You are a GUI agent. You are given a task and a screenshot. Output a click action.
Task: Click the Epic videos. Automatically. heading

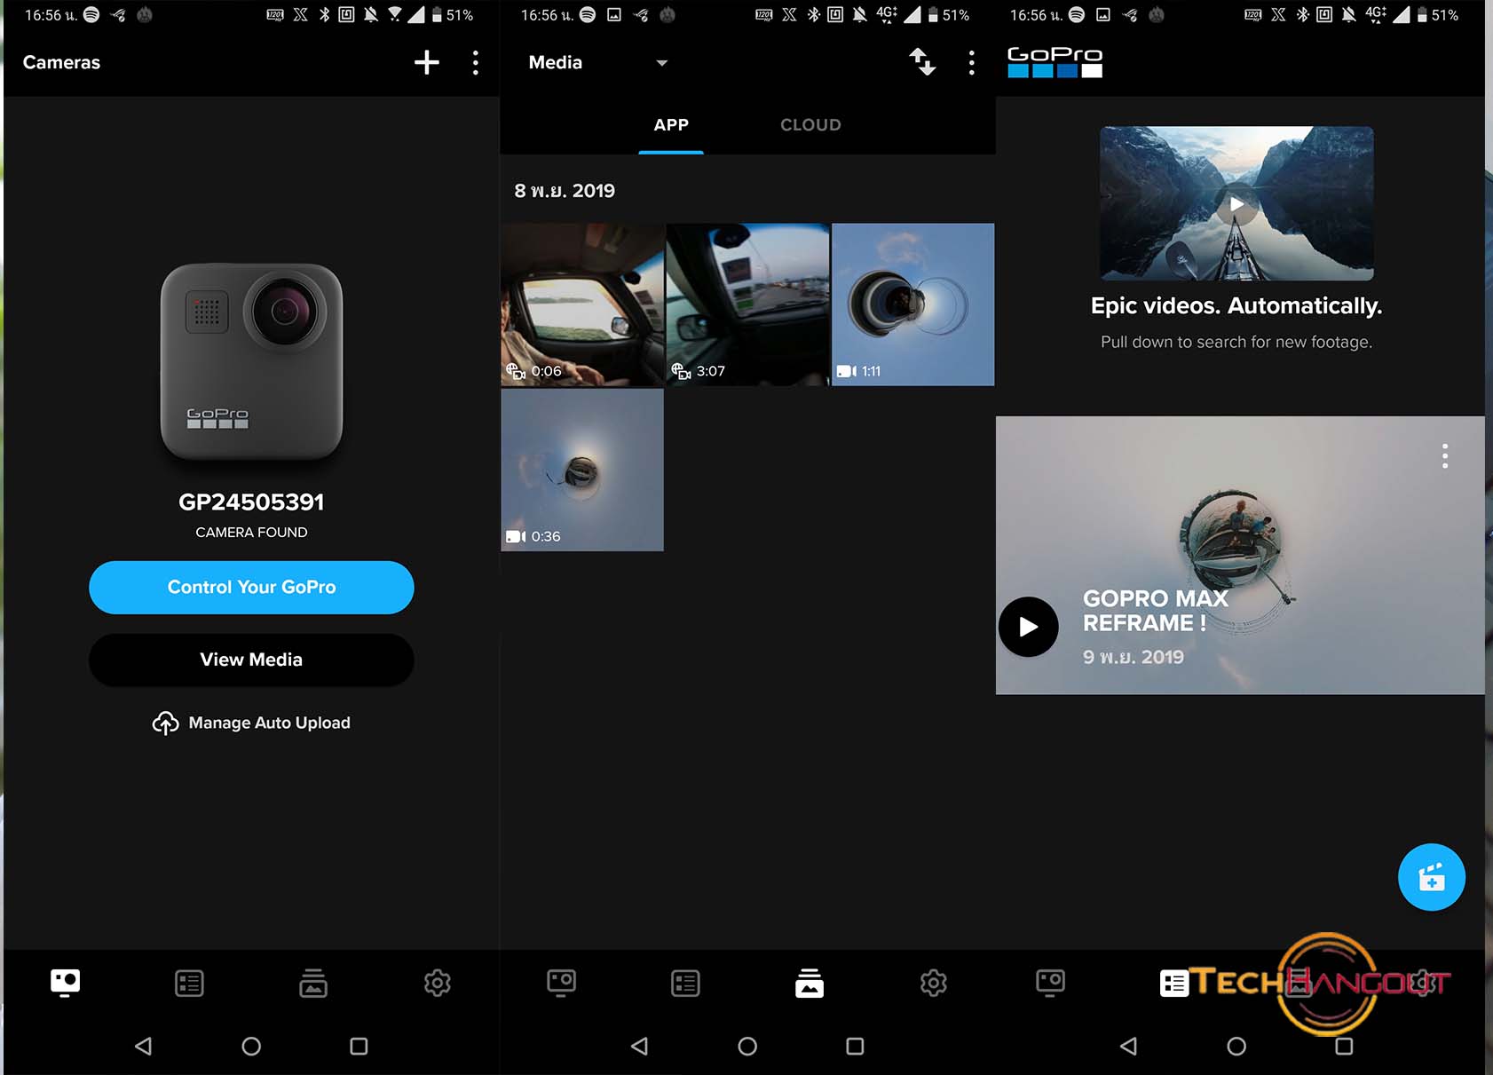(1236, 306)
